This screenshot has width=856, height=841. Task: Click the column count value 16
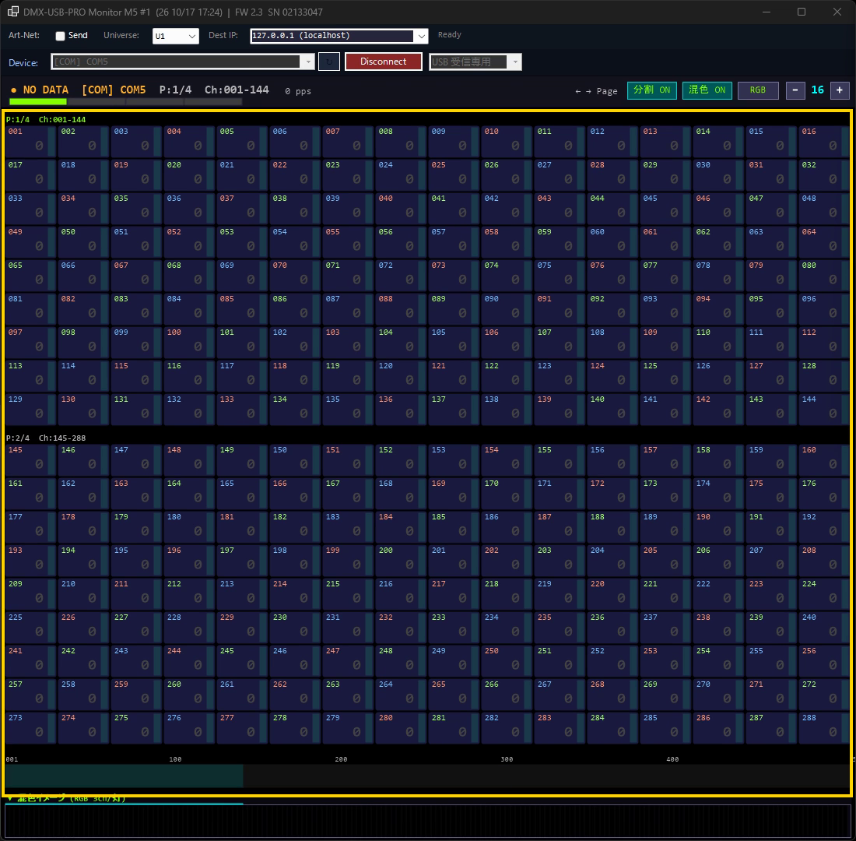(817, 90)
